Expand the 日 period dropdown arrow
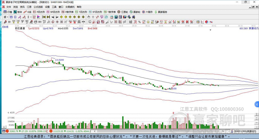 [8, 17]
